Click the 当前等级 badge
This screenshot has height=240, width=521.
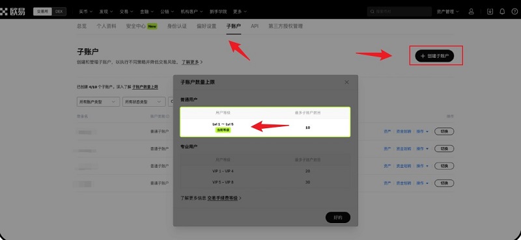pos(223,130)
